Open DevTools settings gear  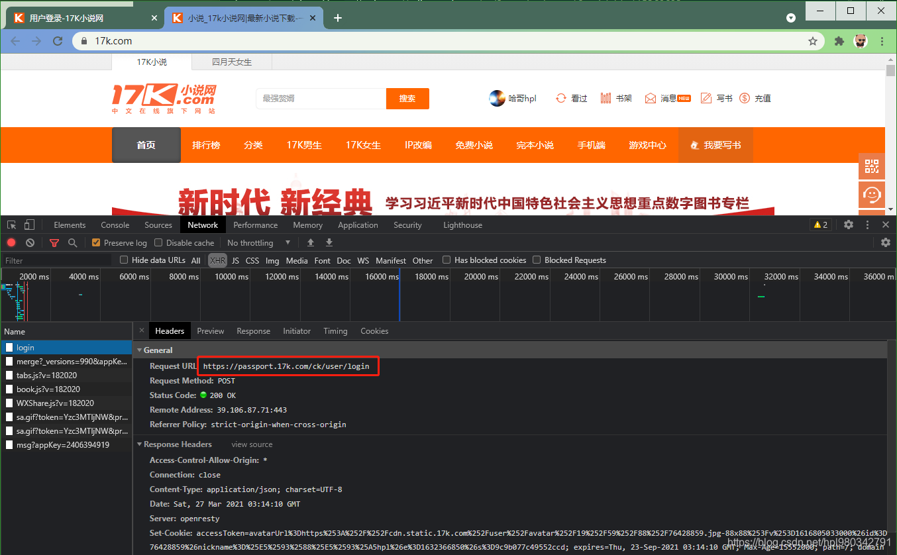click(849, 225)
